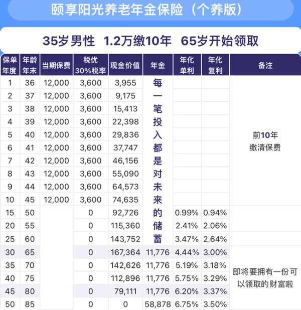The width and height of the screenshot is (301, 310).
Task: Select compound rate 3.18%
Action: pyautogui.click(x=215, y=265)
